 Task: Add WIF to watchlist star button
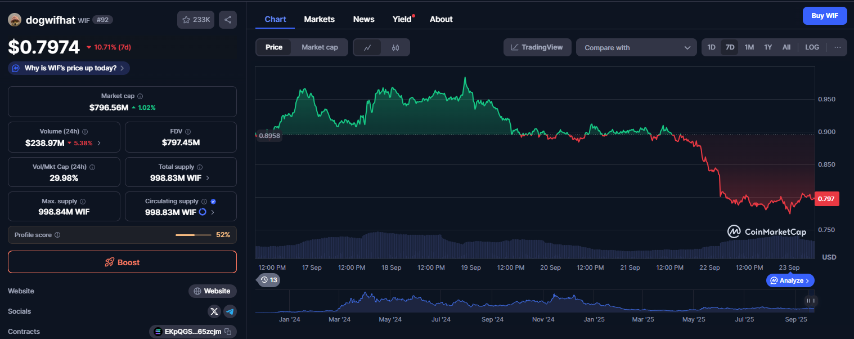pos(196,20)
